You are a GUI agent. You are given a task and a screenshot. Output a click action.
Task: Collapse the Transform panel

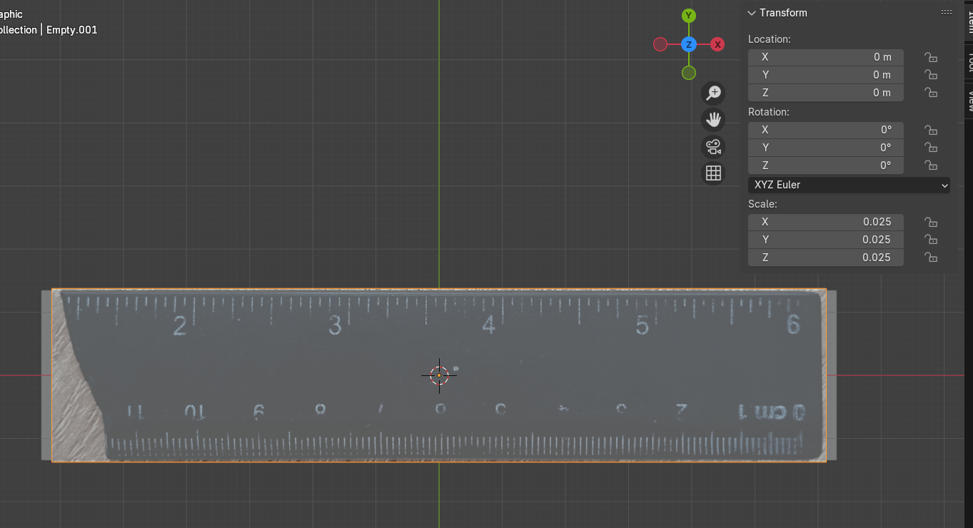[752, 13]
